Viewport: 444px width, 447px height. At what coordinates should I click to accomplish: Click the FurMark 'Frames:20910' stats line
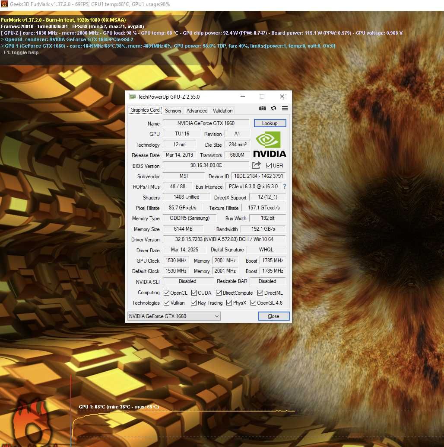73,26
